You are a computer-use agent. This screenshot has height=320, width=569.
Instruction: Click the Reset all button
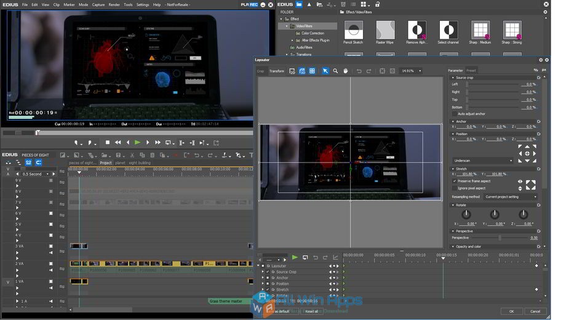tap(311, 311)
